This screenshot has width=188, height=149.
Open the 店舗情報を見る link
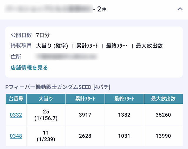coord(29,68)
